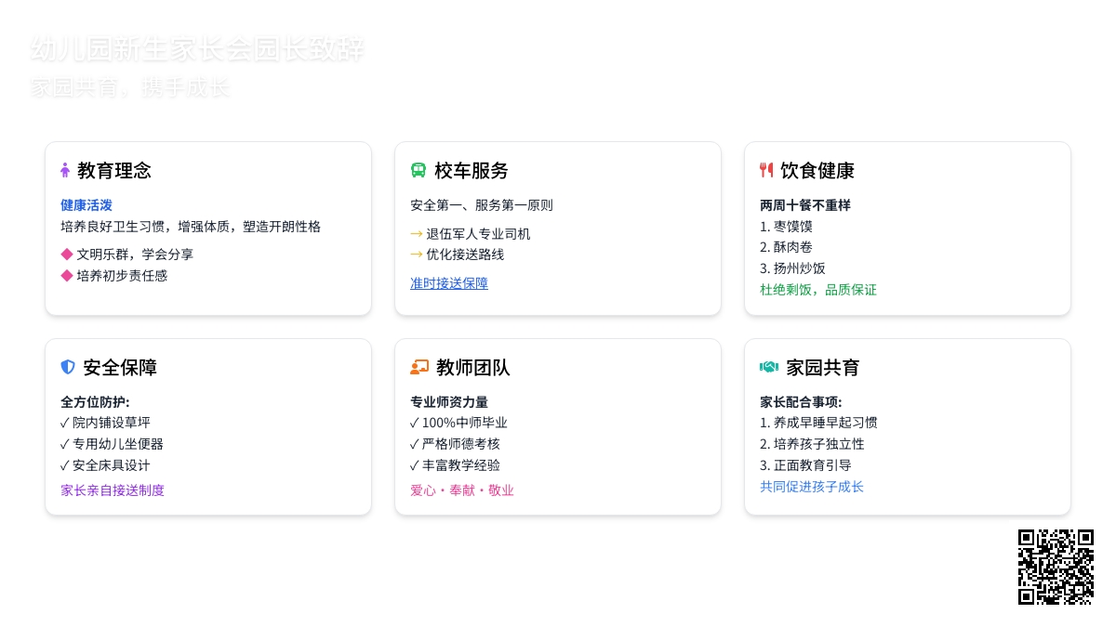The height and width of the screenshot is (627, 1116).
Task: Click the text 退伍军人专业司机
Action: (x=478, y=234)
